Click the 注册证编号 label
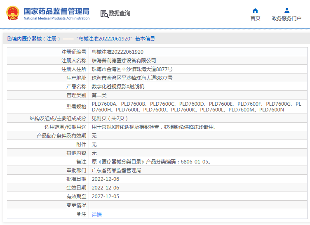 pos(74,52)
